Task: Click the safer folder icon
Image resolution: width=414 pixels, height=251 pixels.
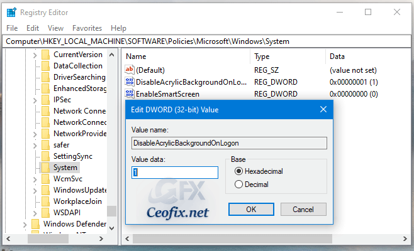Action: pos(45,145)
